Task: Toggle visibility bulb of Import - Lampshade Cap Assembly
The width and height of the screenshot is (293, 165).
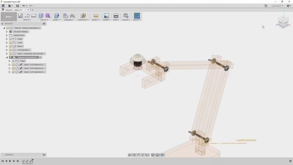Action: (11, 54)
